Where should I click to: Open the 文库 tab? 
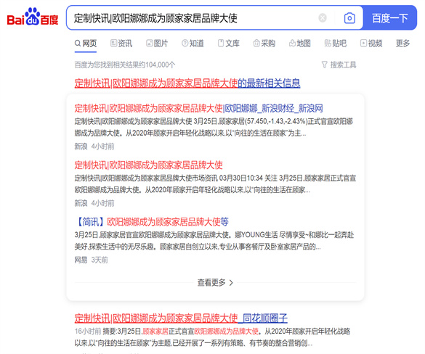point(229,44)
